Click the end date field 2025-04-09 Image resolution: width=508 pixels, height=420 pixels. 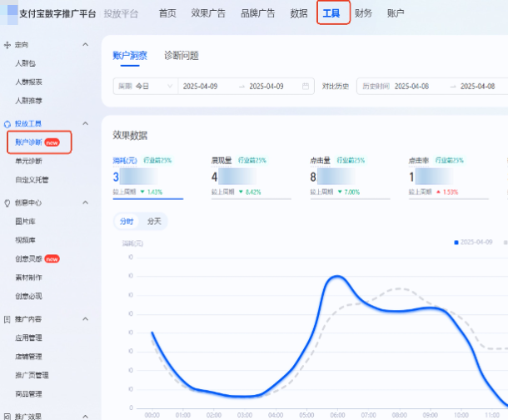pyautogui.click(x=266, y=87)
